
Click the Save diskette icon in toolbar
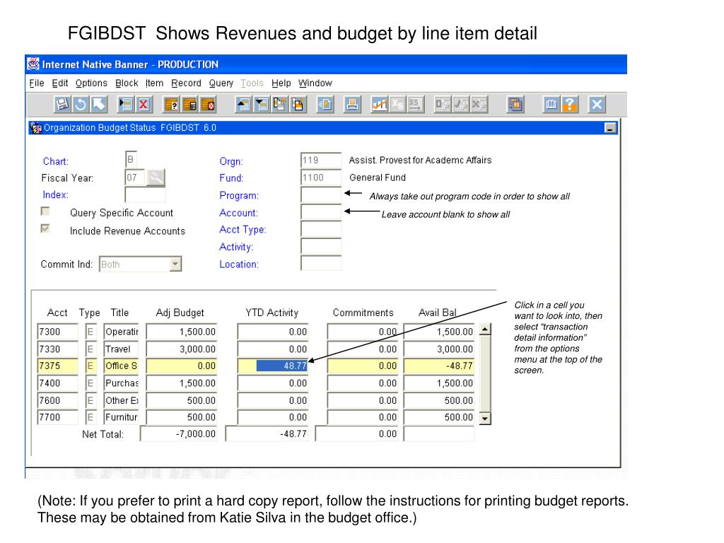click(x=62, y=105)
